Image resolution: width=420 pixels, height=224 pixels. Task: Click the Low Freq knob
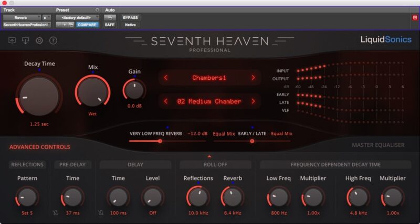click(279, 197)
